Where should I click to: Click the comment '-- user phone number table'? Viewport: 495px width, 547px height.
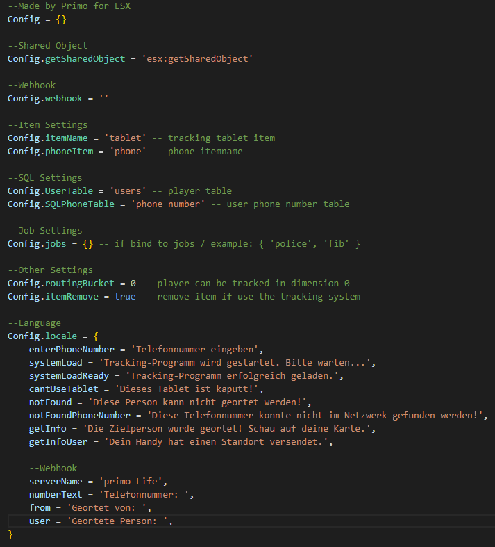(x=280, y=204)
